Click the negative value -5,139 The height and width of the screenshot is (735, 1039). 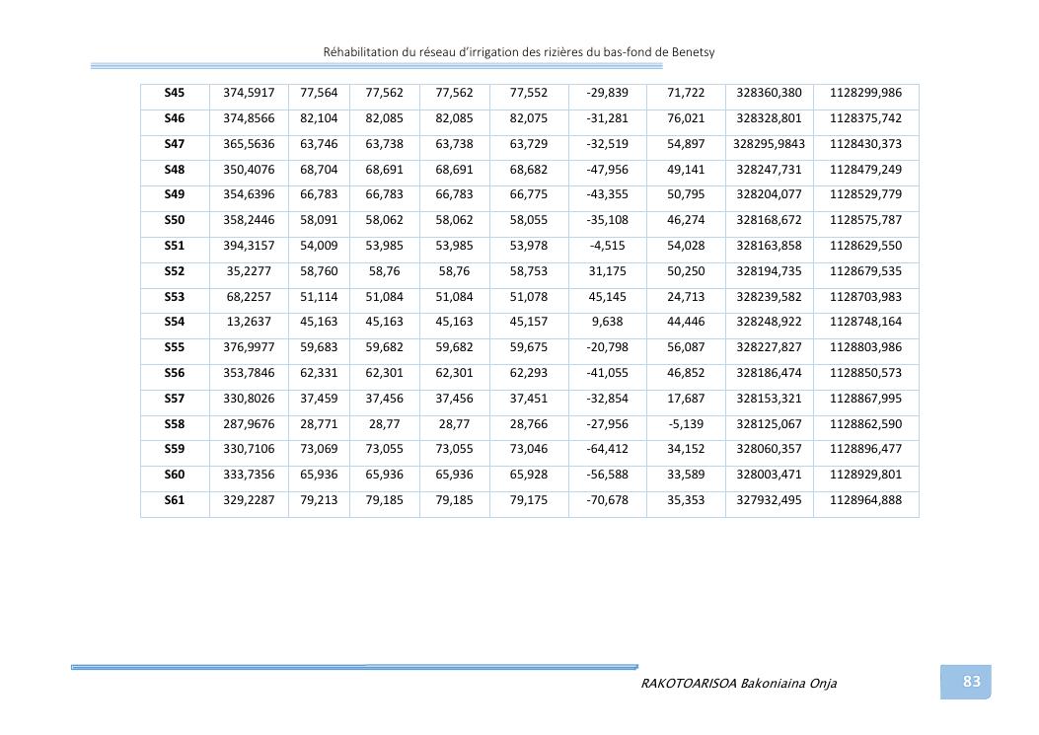click(x=686, y=424)
